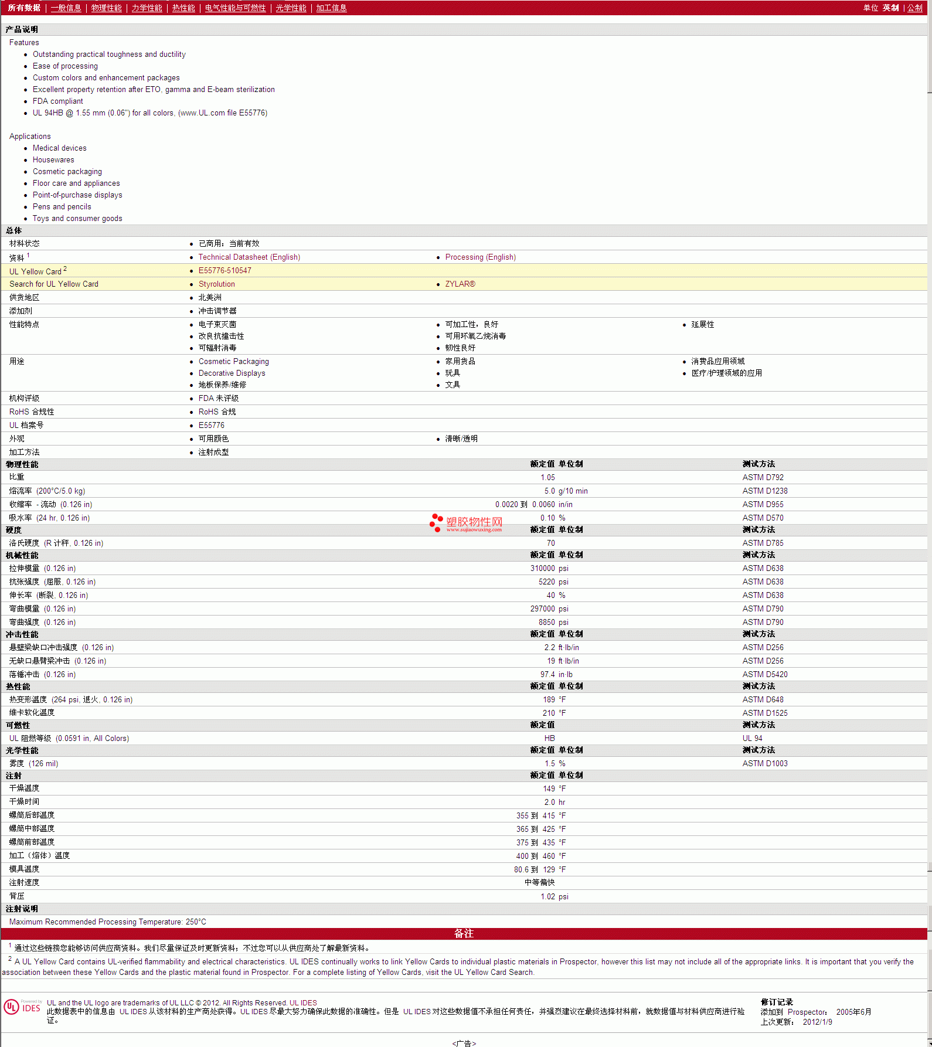Viewport: 932px width, 1047px height.
Task: Click the processing method value 注射成型
Action: click(214, 453)
